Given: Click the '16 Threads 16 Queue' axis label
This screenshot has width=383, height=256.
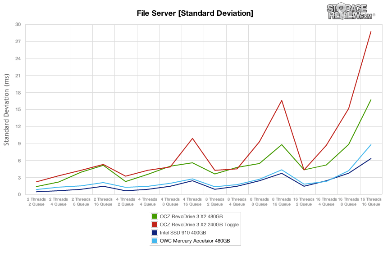Looking at the screenshot, I should 371,202.
